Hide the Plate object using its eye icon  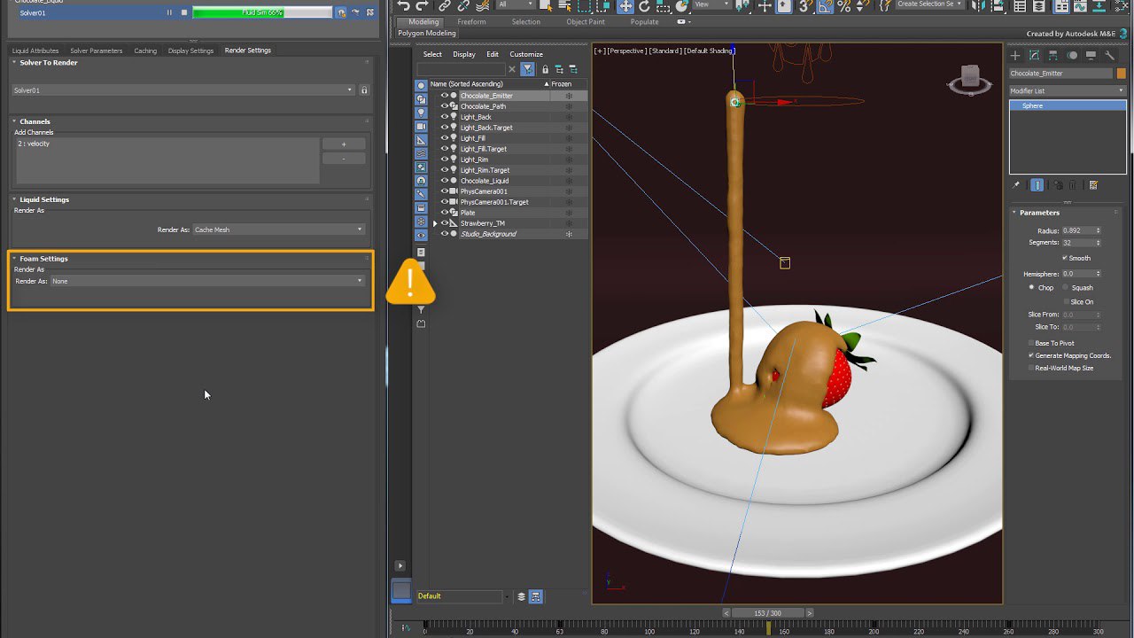tap(445, 213)
